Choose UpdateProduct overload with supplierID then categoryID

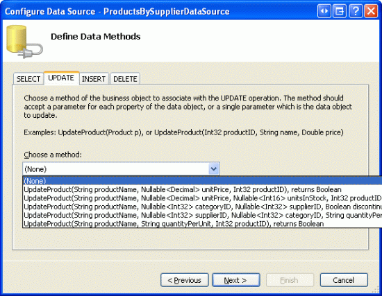[202, 215]
